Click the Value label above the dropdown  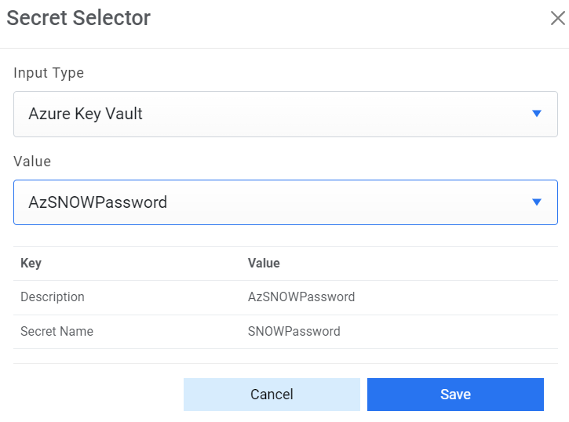(32, 162)
